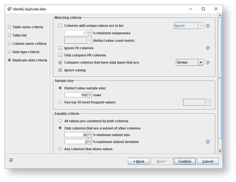Click the blue return arrow icon
Viewport: 236px width, 182px height.
(11, 160)
